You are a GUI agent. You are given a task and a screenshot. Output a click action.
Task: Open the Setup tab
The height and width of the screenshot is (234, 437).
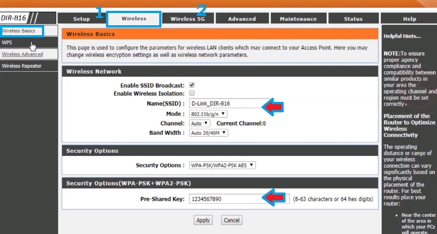[82, 18]
